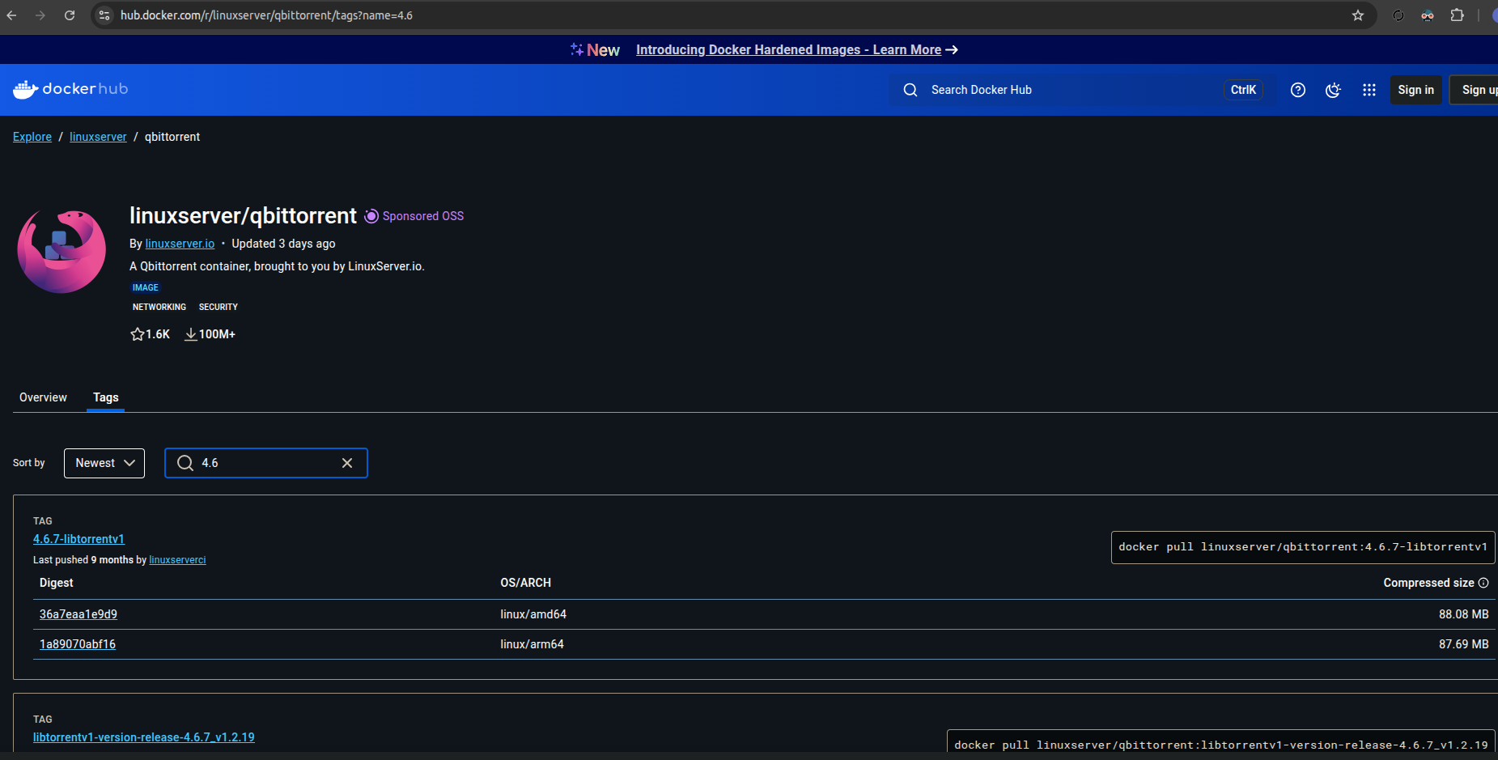Click the SECURITY category chip
The height and width of the screenshot is (760, 1498).
point(219,307)
